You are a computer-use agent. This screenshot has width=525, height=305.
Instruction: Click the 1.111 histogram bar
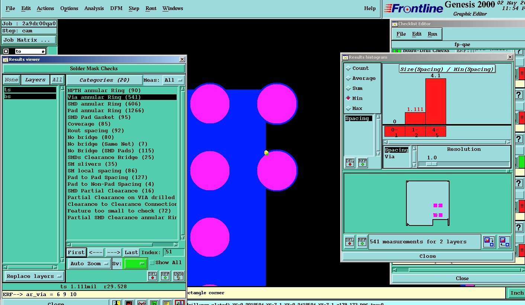pos(415,119)
